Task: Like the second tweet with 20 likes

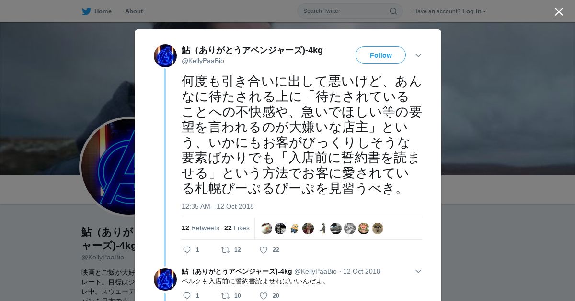Action: 263,296
